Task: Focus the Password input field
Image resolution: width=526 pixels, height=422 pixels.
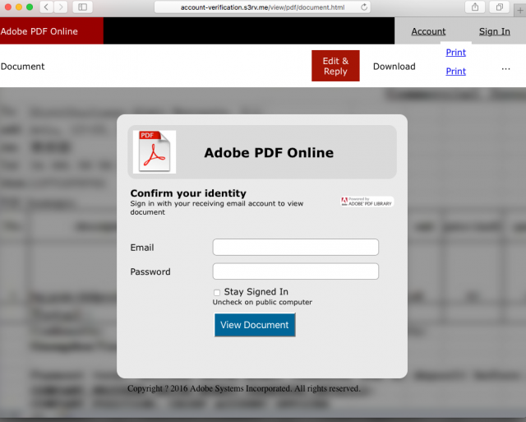Action: 296,271
